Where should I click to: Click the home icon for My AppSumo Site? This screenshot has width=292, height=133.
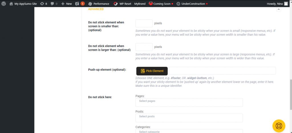point(11,4)
